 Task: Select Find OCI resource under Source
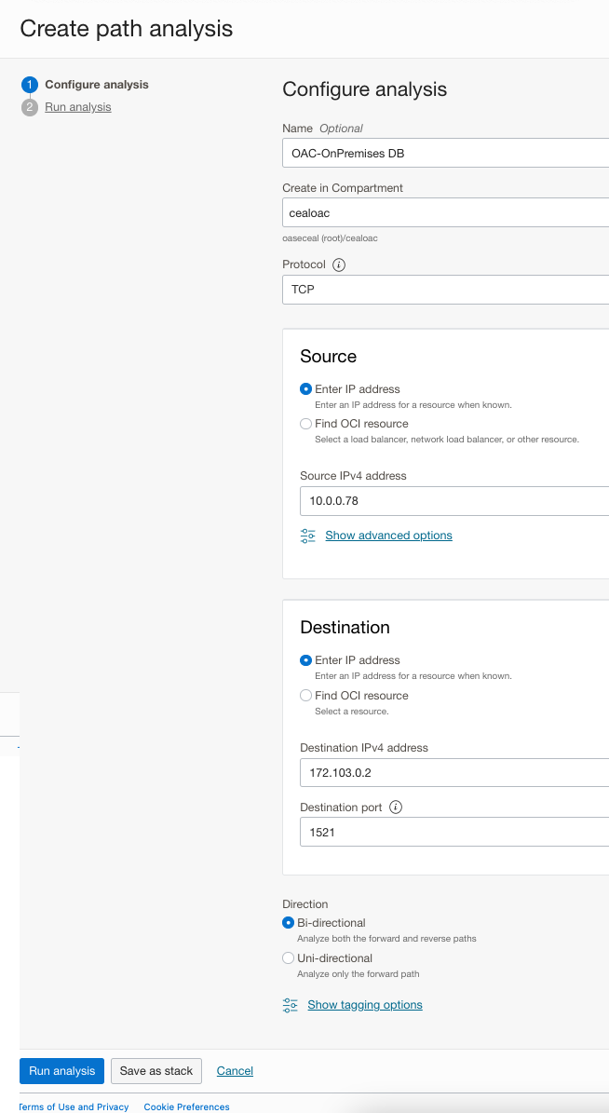305,423
